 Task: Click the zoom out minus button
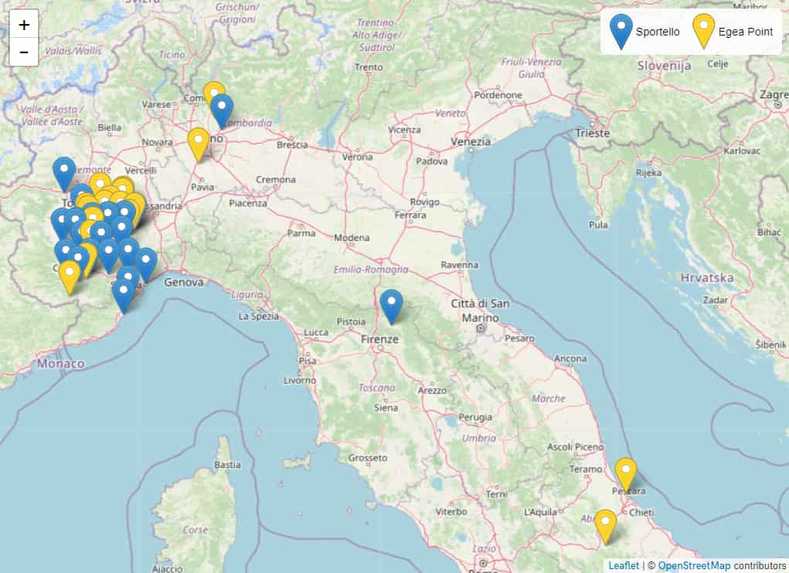24,53
